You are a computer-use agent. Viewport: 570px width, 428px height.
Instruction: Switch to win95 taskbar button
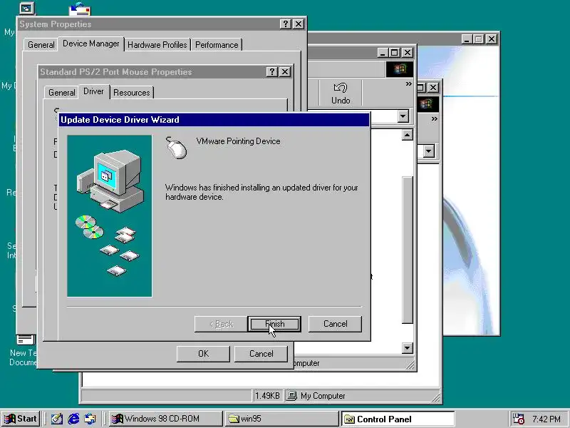[281, 419]
